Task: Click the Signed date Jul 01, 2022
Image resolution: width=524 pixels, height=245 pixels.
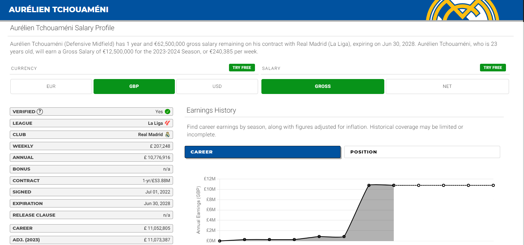Action: click(x=158, y=192)
